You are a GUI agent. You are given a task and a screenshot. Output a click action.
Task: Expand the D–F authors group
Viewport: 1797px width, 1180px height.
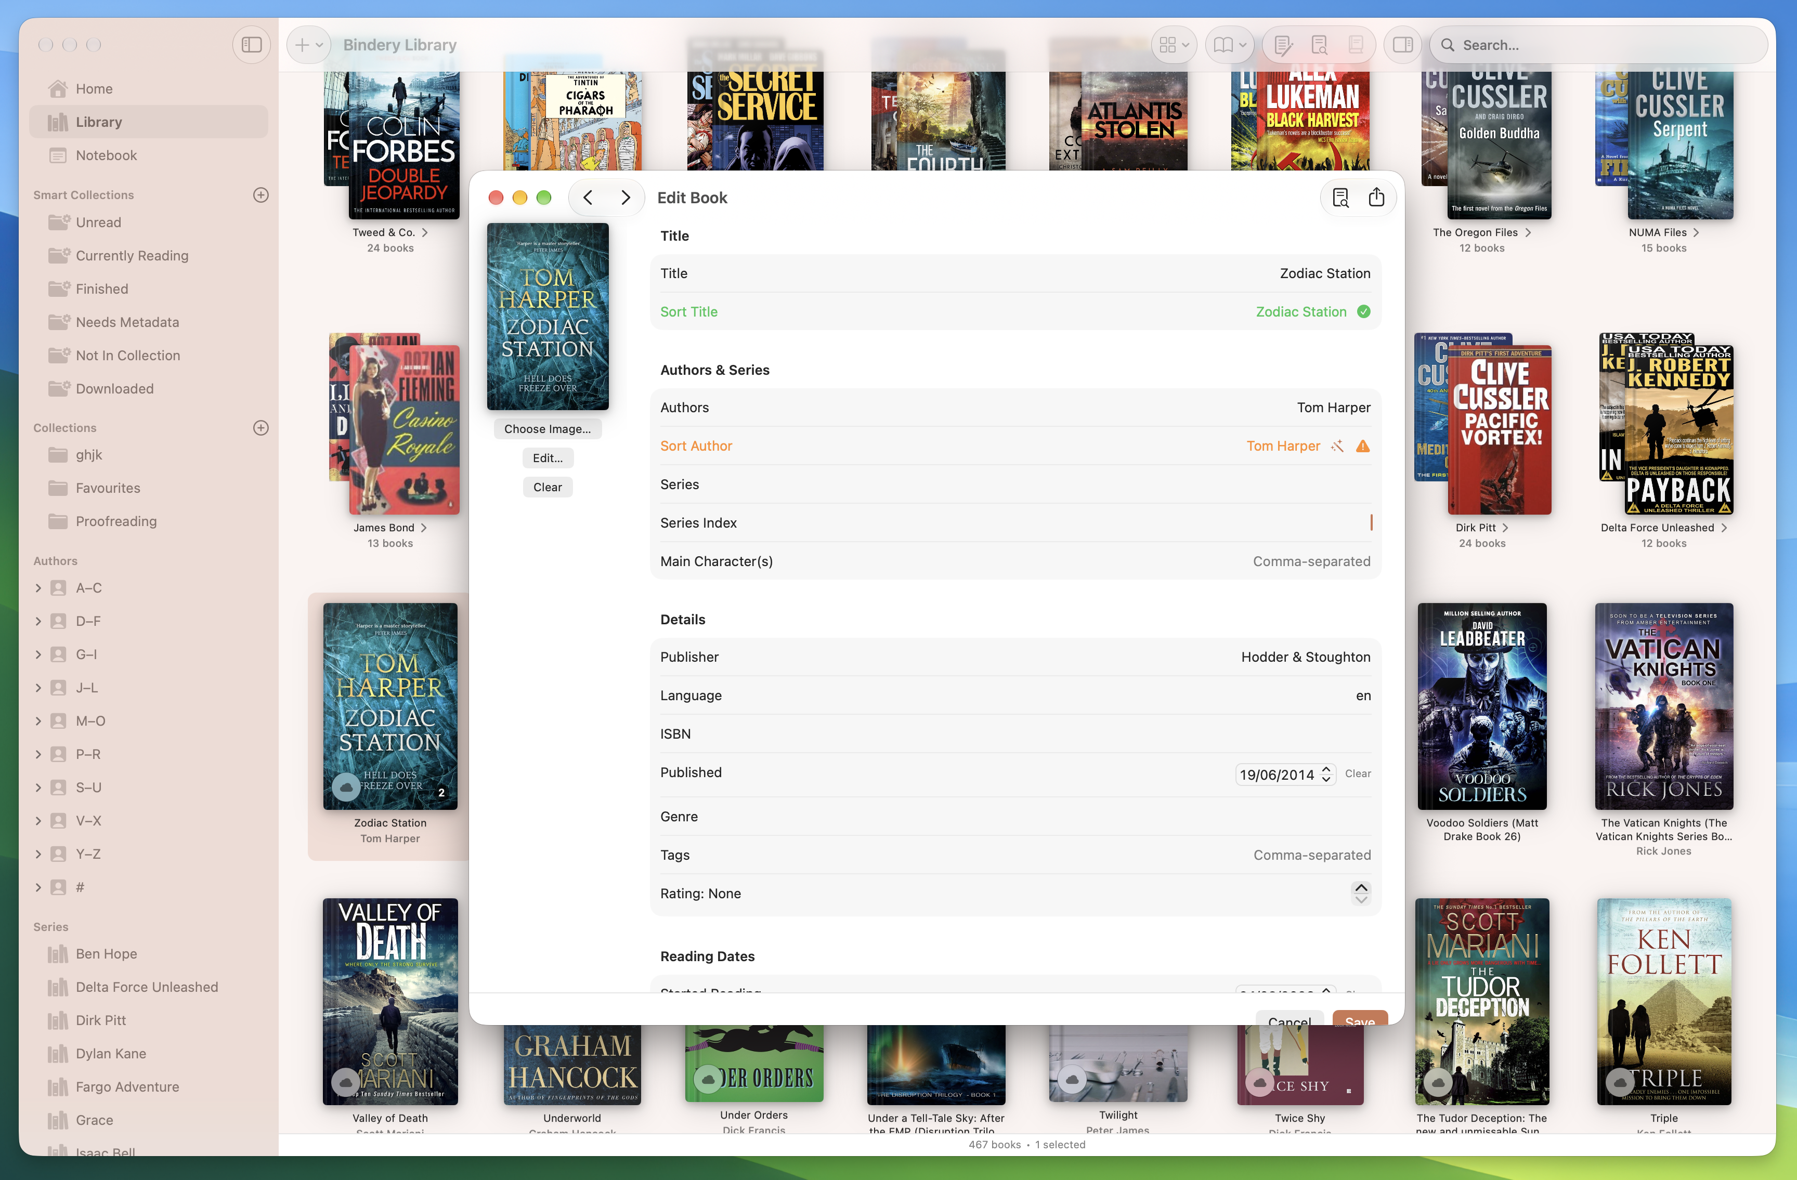tap(38, 621)
